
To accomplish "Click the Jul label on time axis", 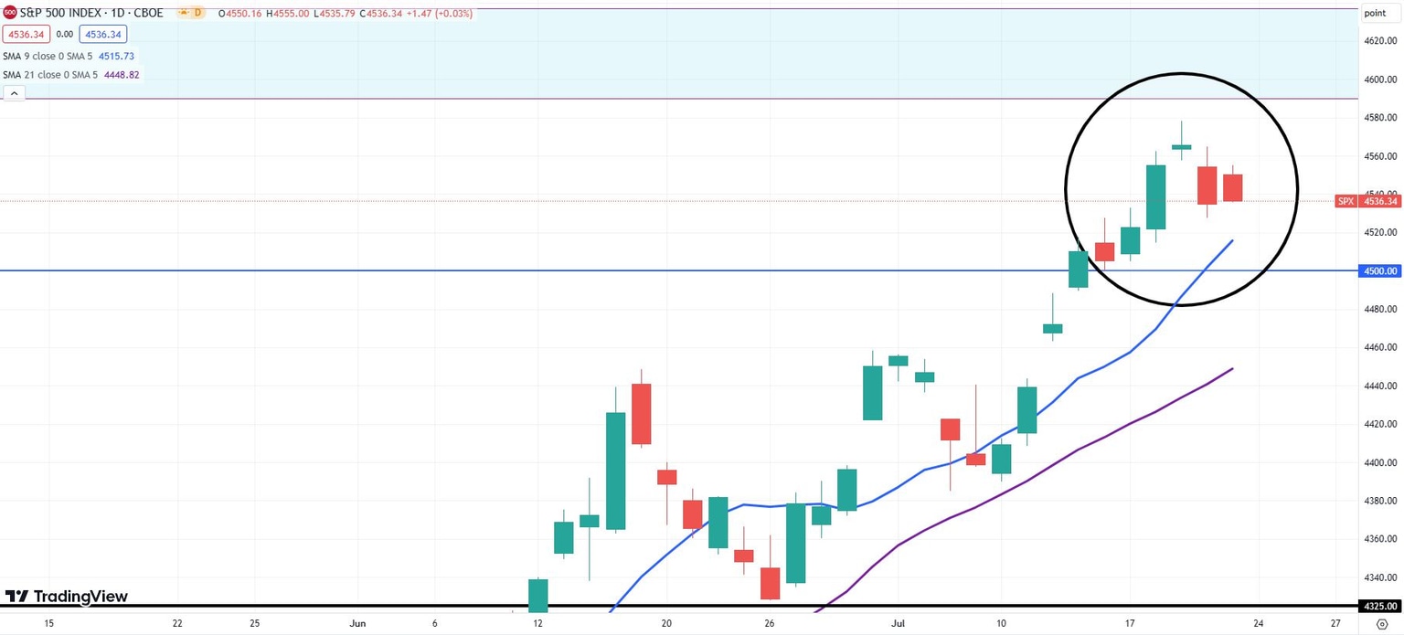I will tap(898, 622).
